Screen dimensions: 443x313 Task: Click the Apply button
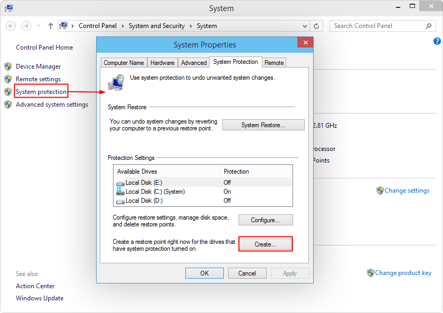coord(290,273)
